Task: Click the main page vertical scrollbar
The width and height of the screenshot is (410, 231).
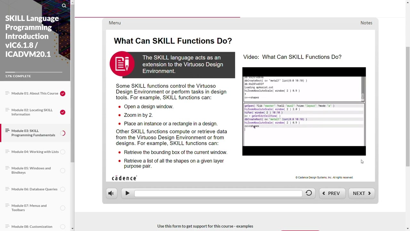Action: point(407,106)
